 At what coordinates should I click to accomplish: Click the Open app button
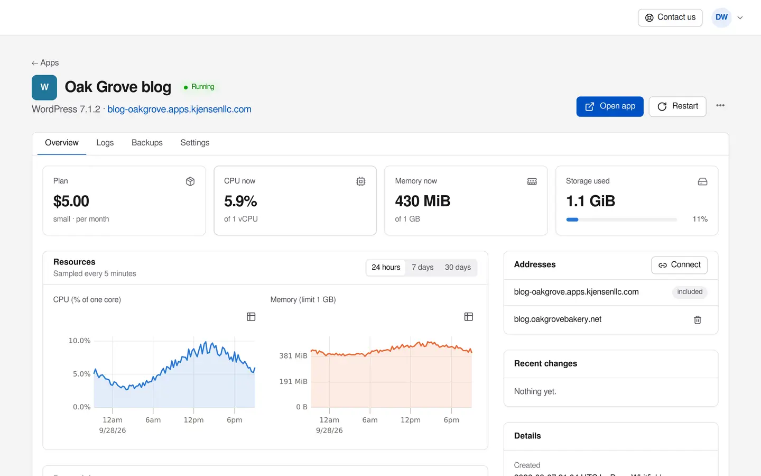pos(610,106)
